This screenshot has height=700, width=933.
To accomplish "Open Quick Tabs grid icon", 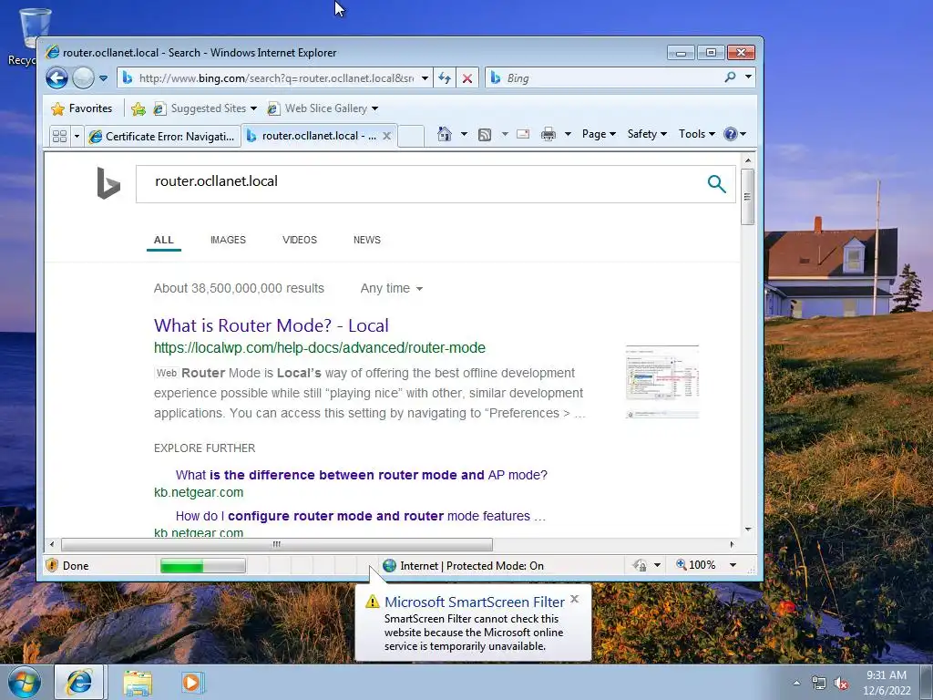I will point(59,137).
